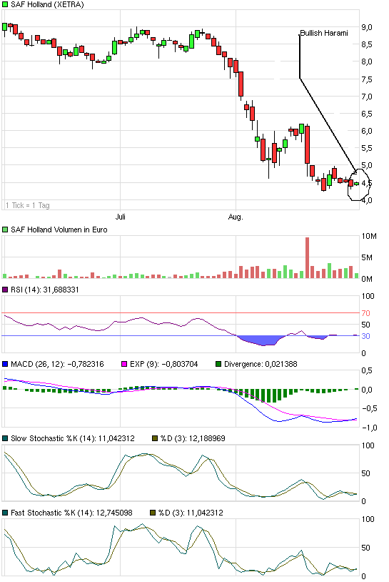This screenshot has height=582, width=389.
Task: Click the green SAF Holland (XETRA) legend swatch
Action: click(5, 4)
